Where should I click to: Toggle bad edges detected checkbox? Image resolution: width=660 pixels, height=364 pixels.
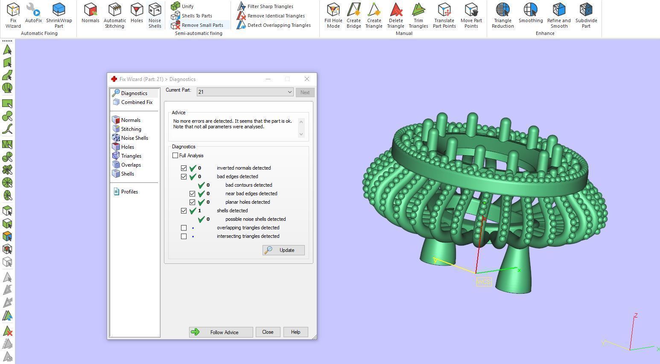[x=184, y=176]
